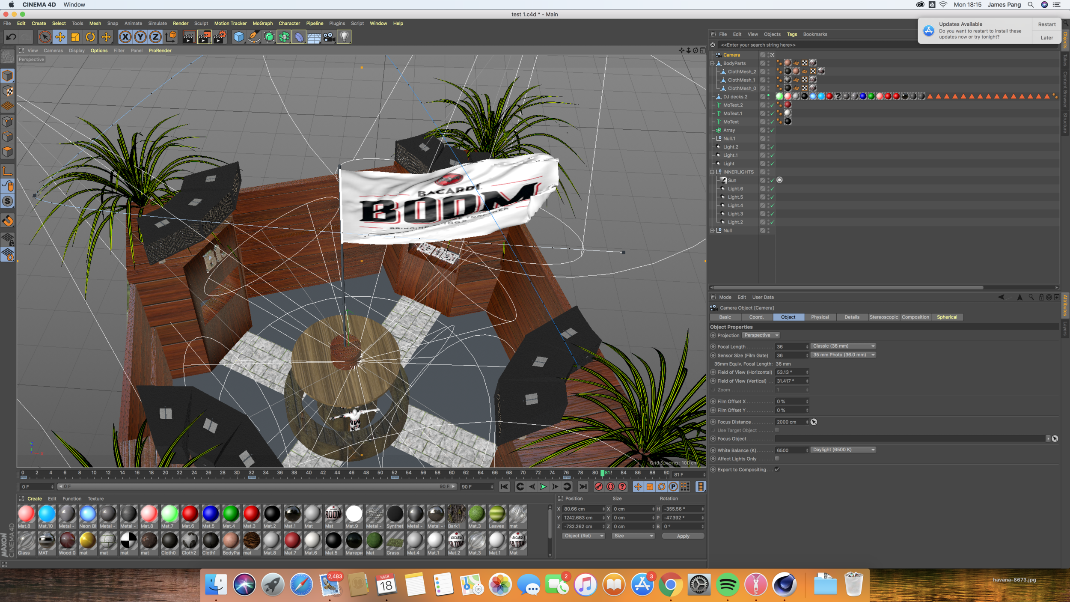This screenshot has height=602, width=1070.
Task: Collapse the INNERLIGHTS group
Action: tap(712, 172)
